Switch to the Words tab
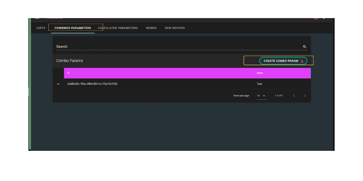The image size is (363, 181). coord(151,28)
